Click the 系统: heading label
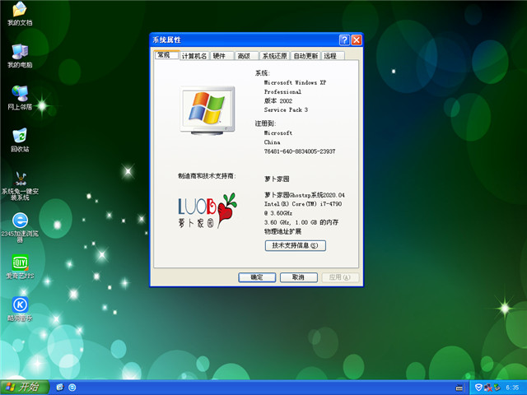Image resolution: width=527 pixels, height=395 pixels. pyautogui.click(x=262, y=73)
